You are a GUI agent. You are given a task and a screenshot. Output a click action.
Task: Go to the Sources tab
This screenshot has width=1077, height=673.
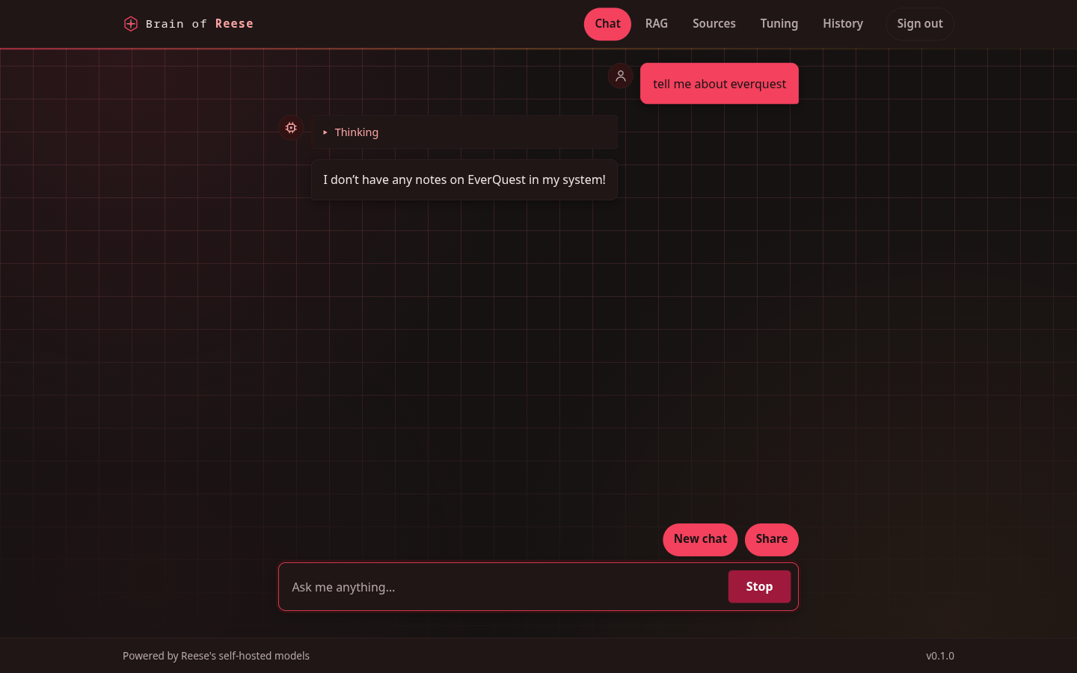pos(714,24)
